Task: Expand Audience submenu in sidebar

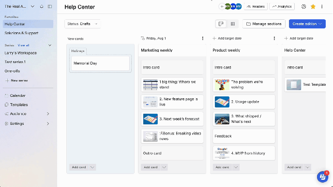Action: coord(48,114)
